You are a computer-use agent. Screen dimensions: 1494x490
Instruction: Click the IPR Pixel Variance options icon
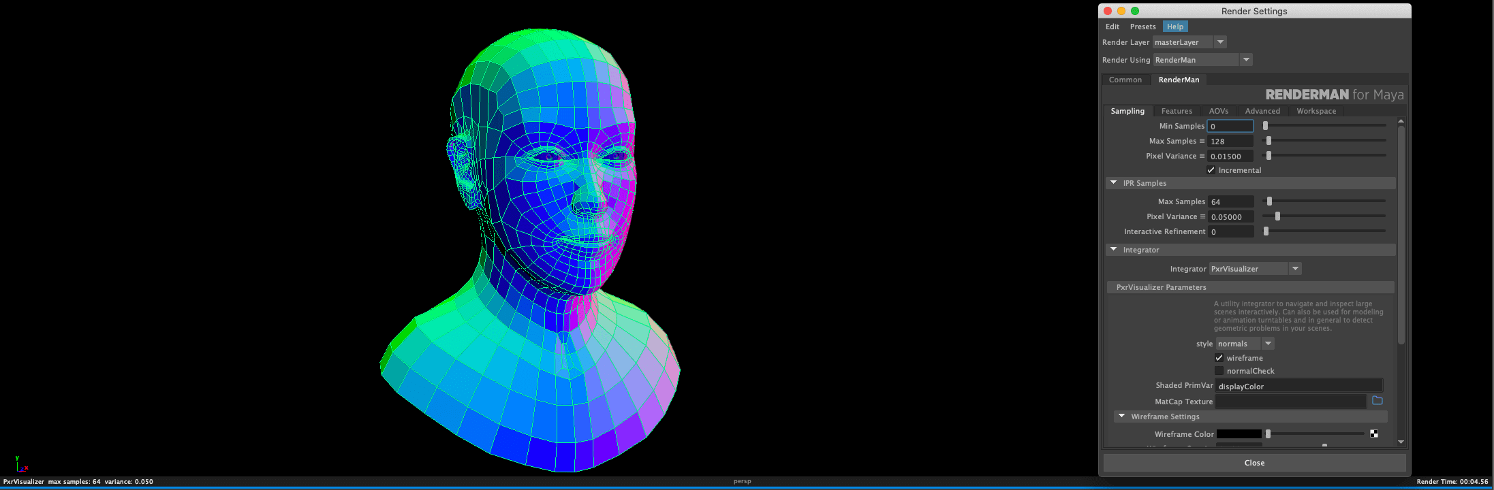tap(1202, 216)
